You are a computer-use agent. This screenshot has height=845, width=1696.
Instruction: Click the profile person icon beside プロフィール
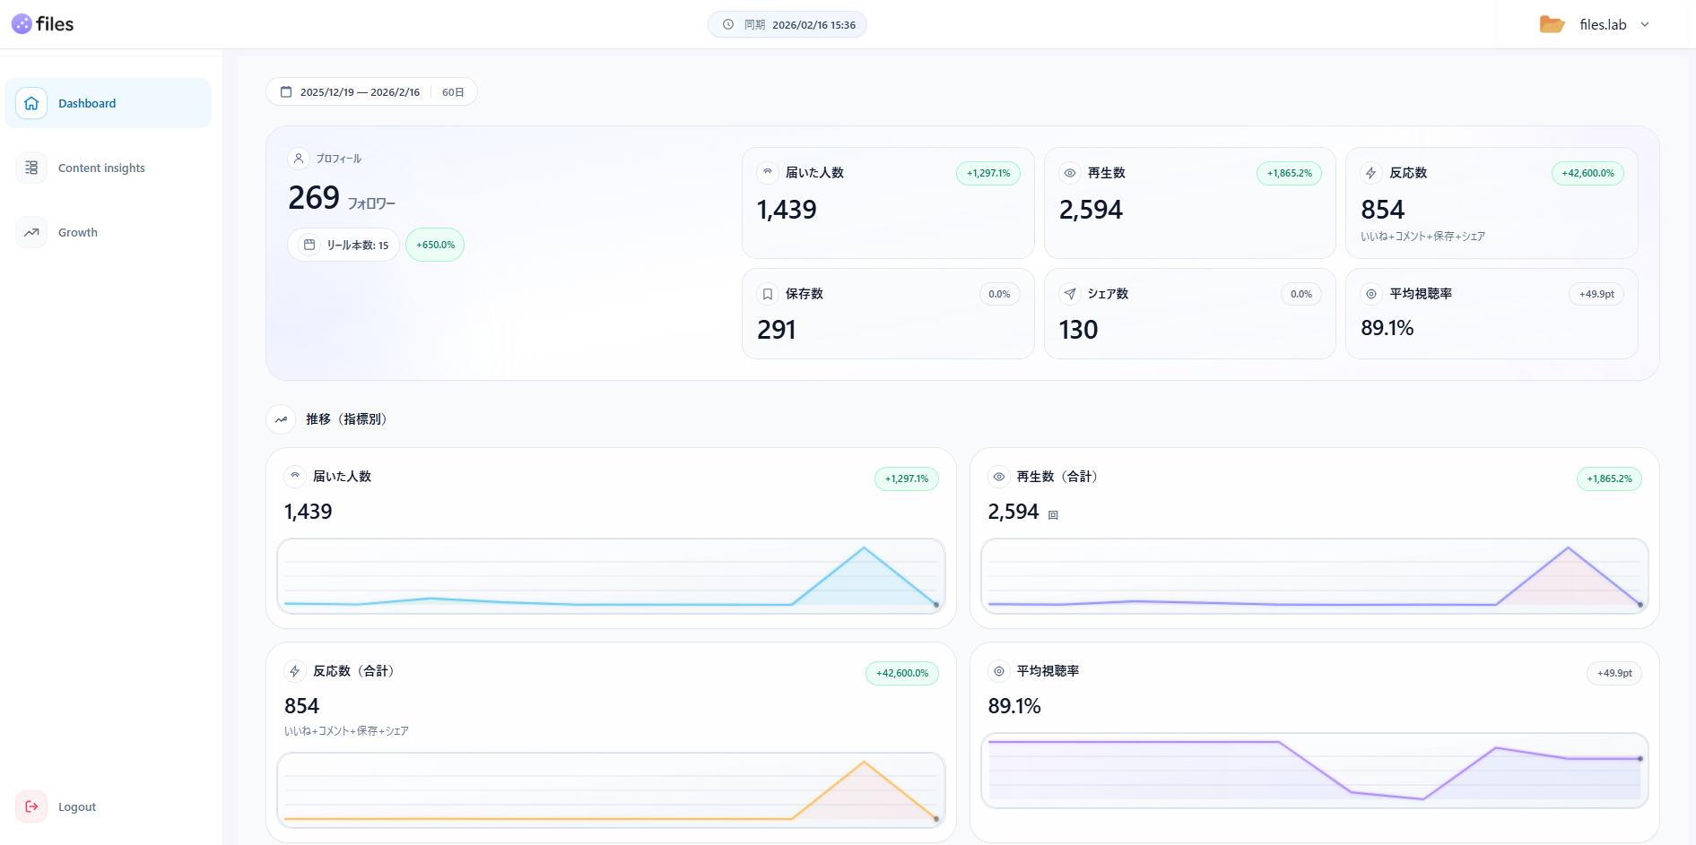click(x=299, y=159)
